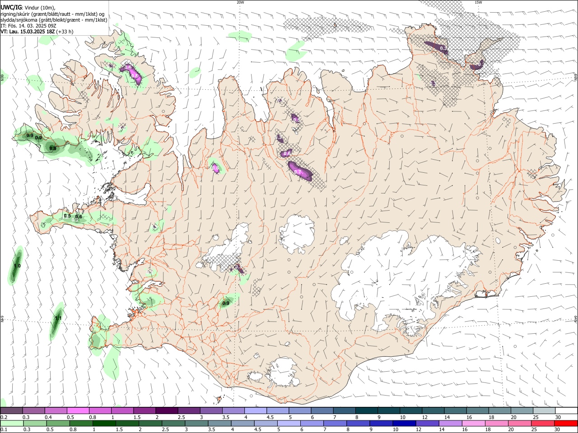Select the palest green swatch labeled 0.1

11,423
